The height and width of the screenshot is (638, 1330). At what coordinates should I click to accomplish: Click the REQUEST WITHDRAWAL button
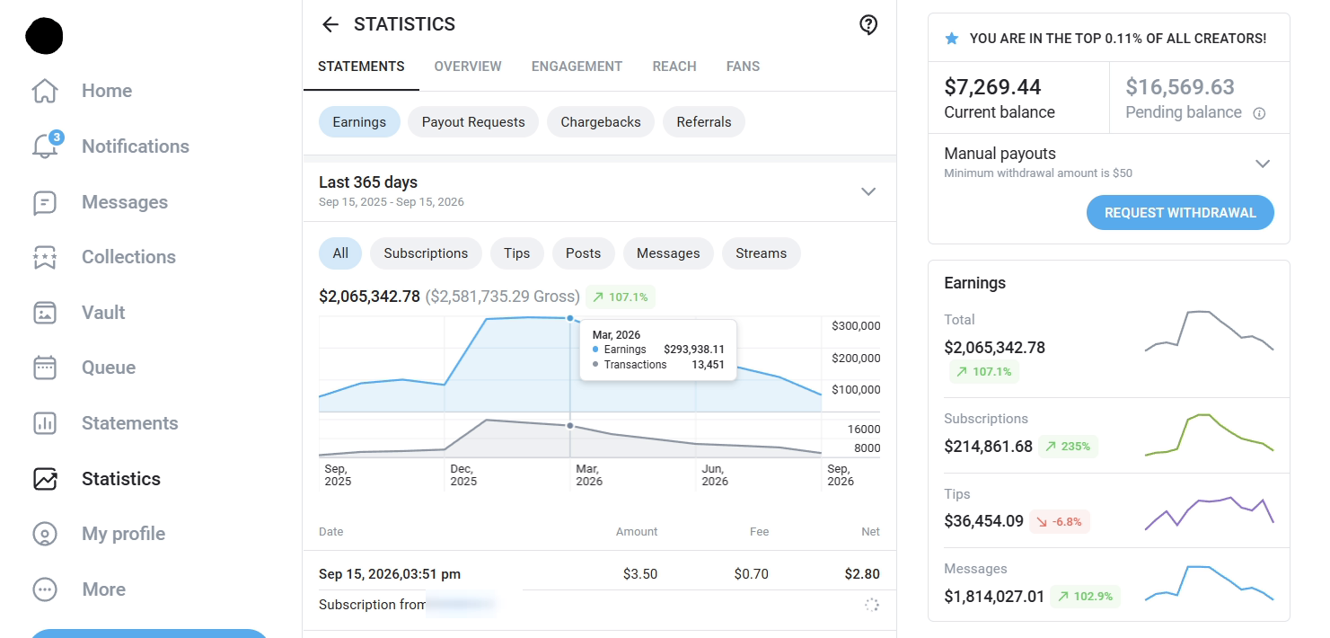point(1180,213)
